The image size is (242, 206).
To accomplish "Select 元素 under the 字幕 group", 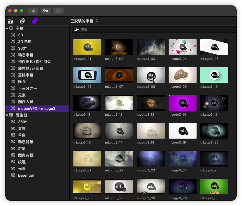I will (x=37, y=95).
